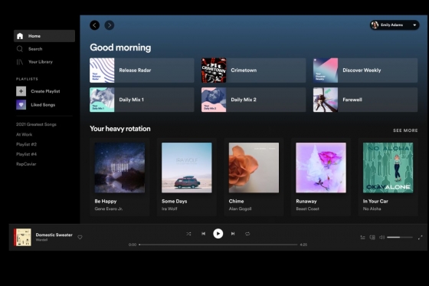Open the Playlist #4 entry

(x=26, y=154)
